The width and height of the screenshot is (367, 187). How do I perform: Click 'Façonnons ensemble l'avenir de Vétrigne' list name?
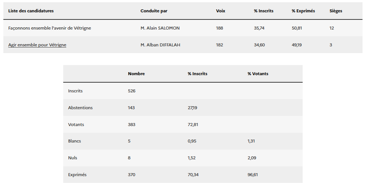(x=49, y=28)
